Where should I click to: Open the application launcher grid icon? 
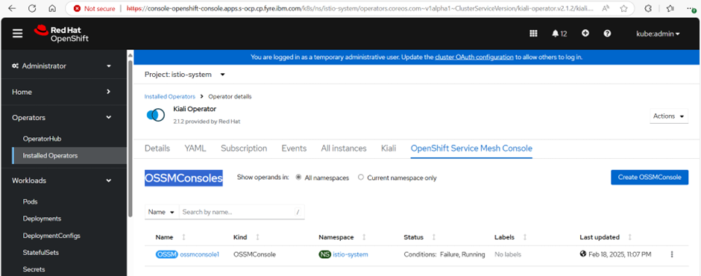(533, 34)
